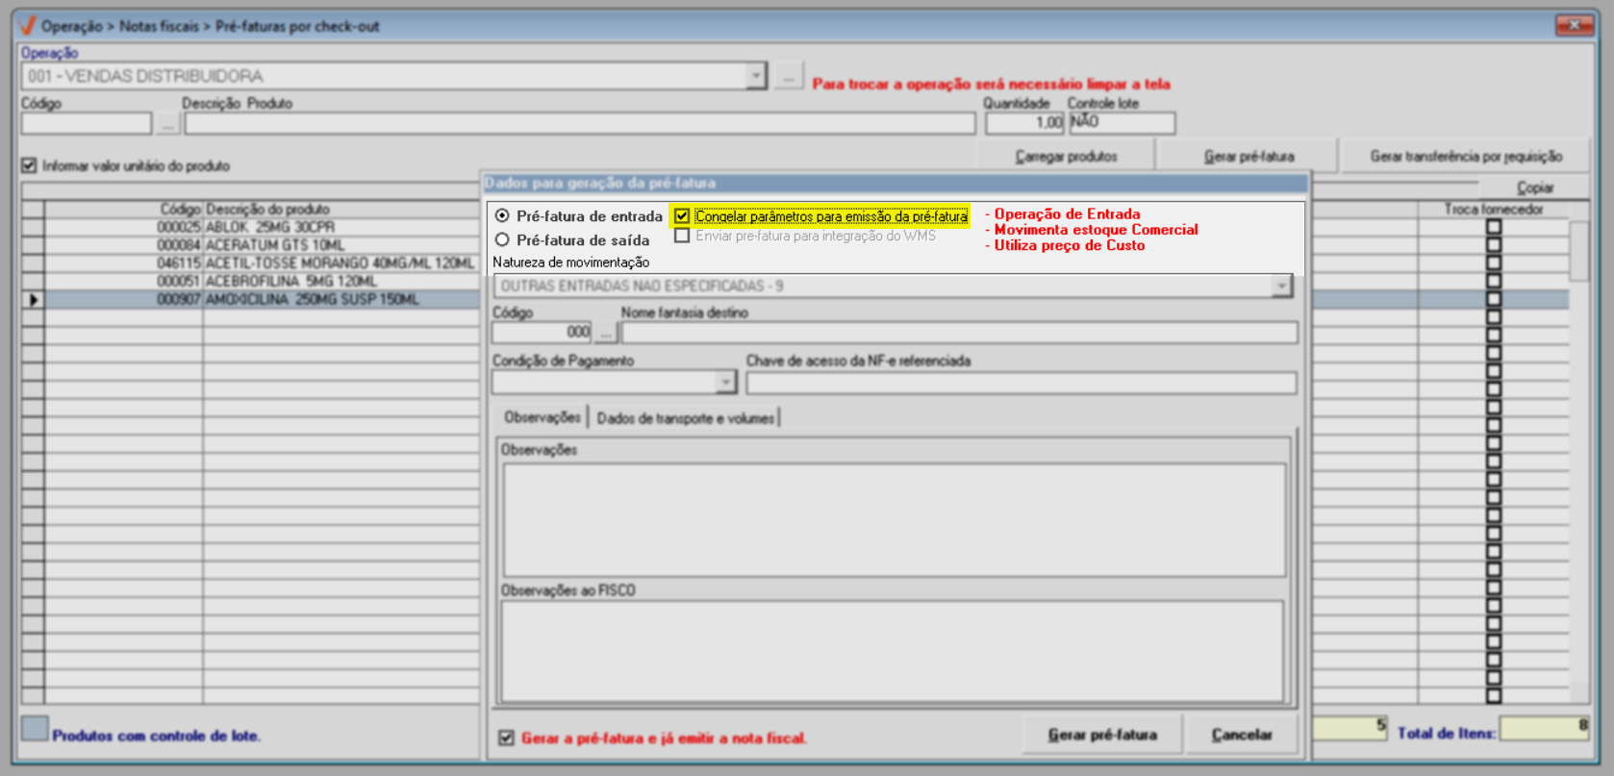Open product code lookup ellipsis button

click(168, 124)
